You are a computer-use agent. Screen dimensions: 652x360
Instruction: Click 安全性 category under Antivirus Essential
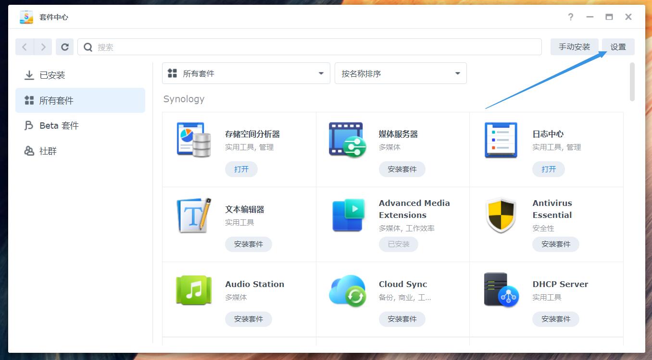(543, 228)
